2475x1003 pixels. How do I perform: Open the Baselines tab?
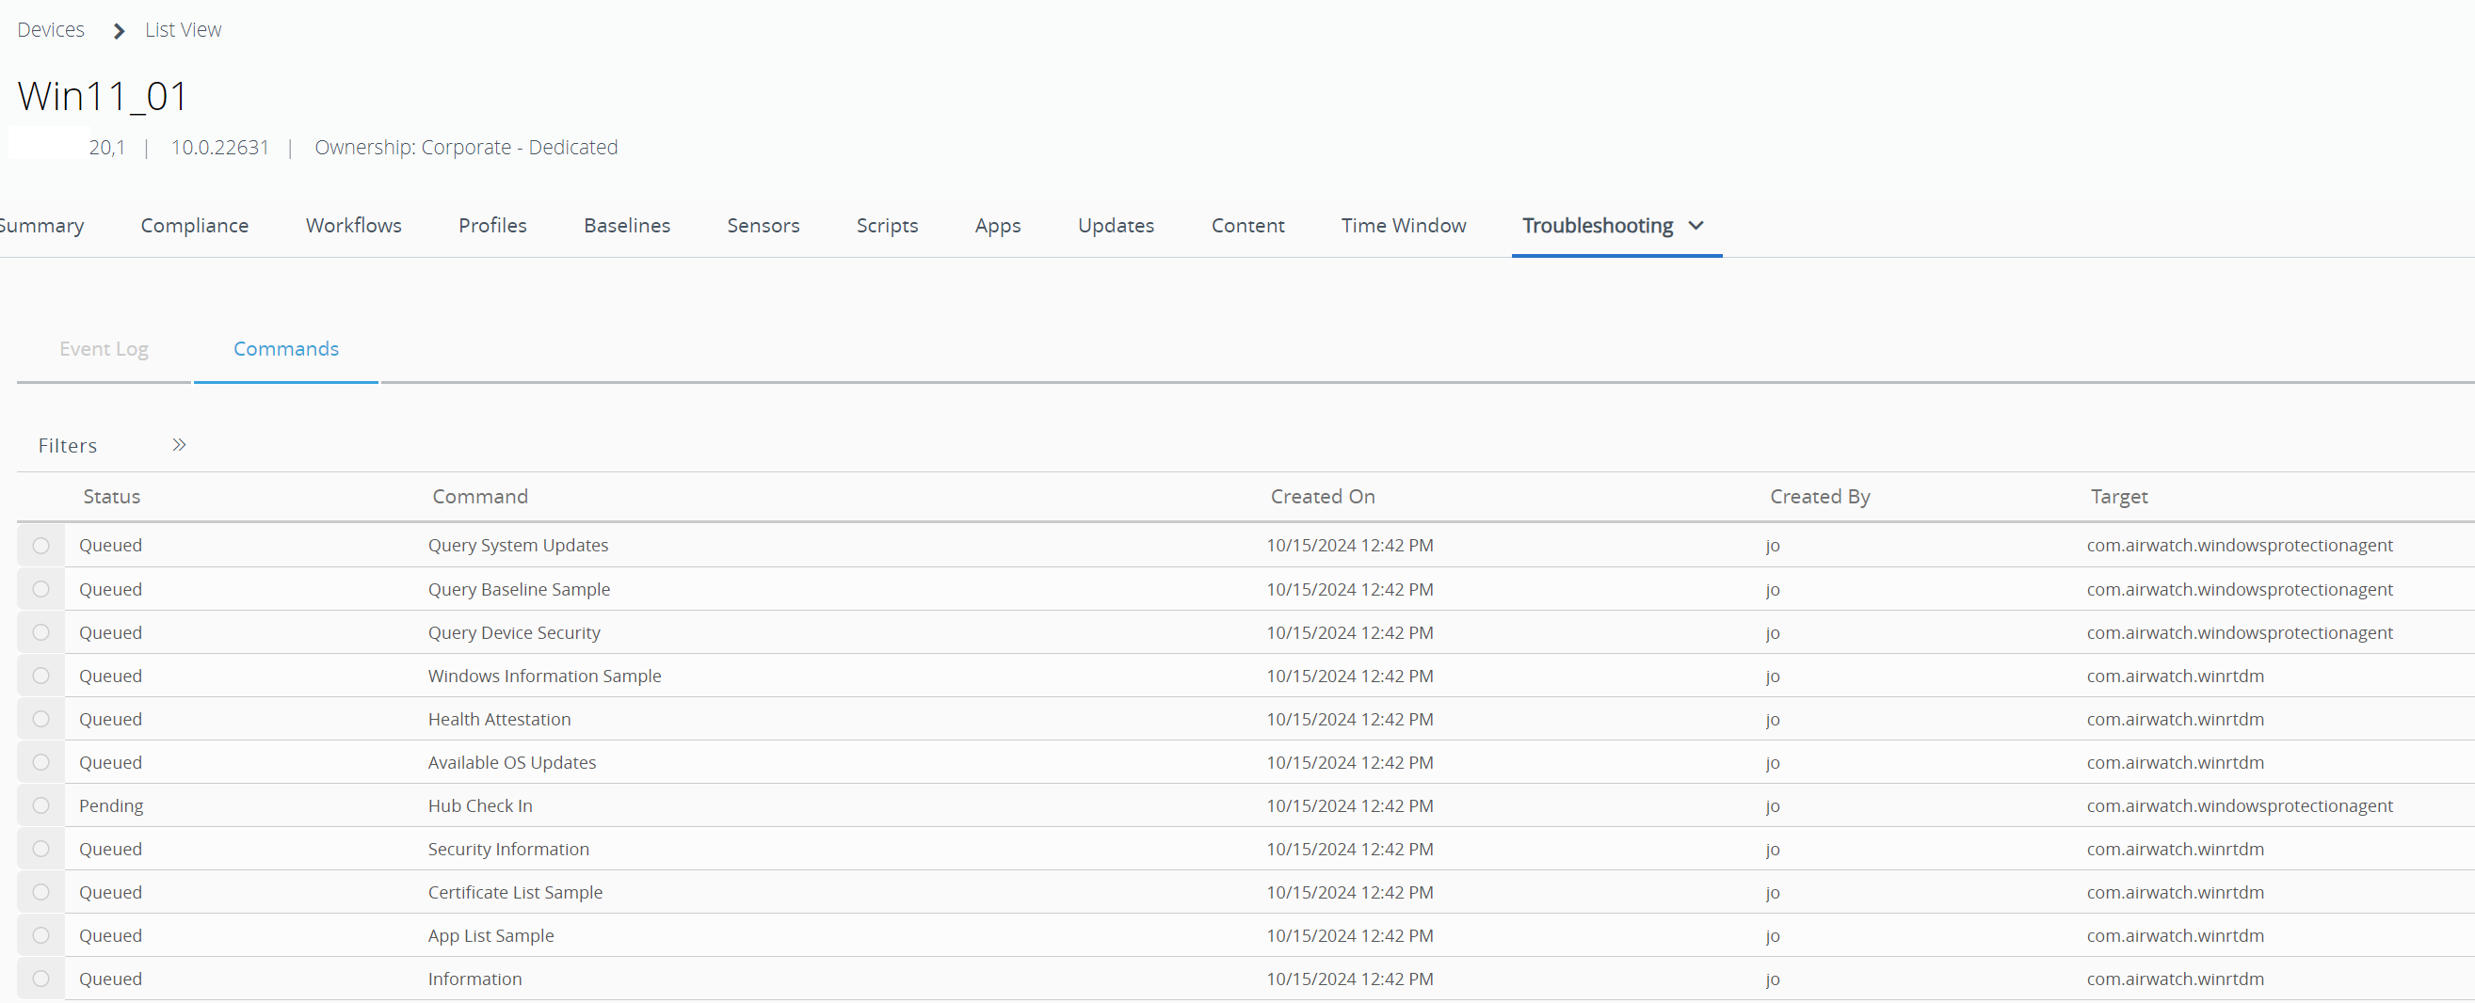[626, 226]
